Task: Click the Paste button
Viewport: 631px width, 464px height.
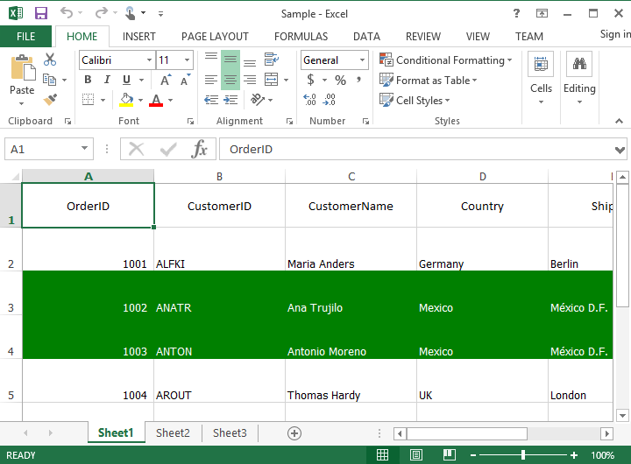Action: (22, 77)
